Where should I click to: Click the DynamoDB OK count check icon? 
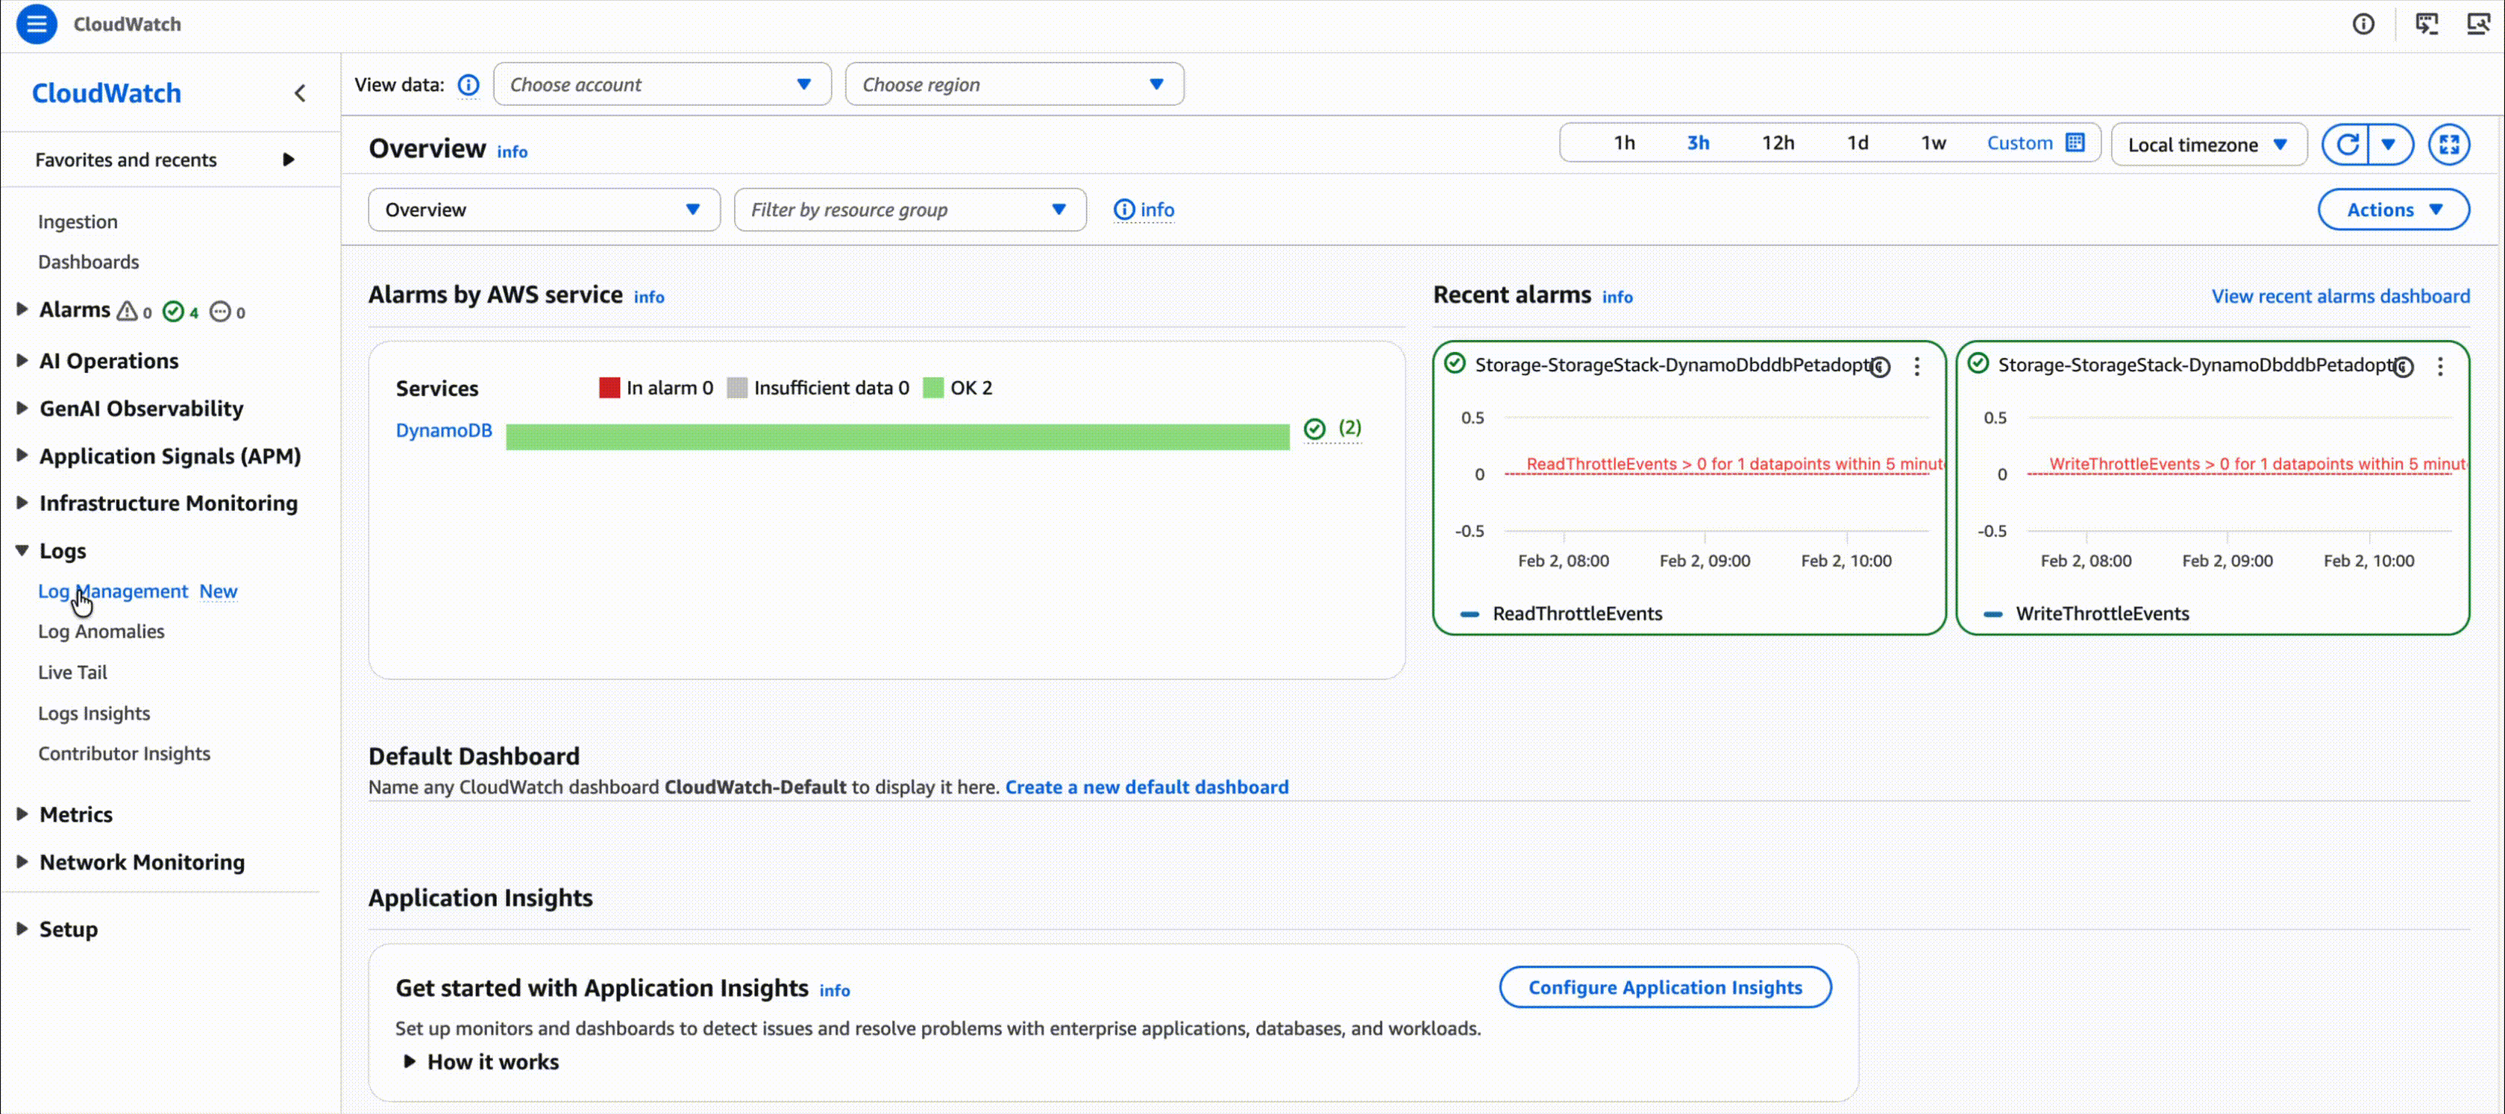(x=1314, y=429)
